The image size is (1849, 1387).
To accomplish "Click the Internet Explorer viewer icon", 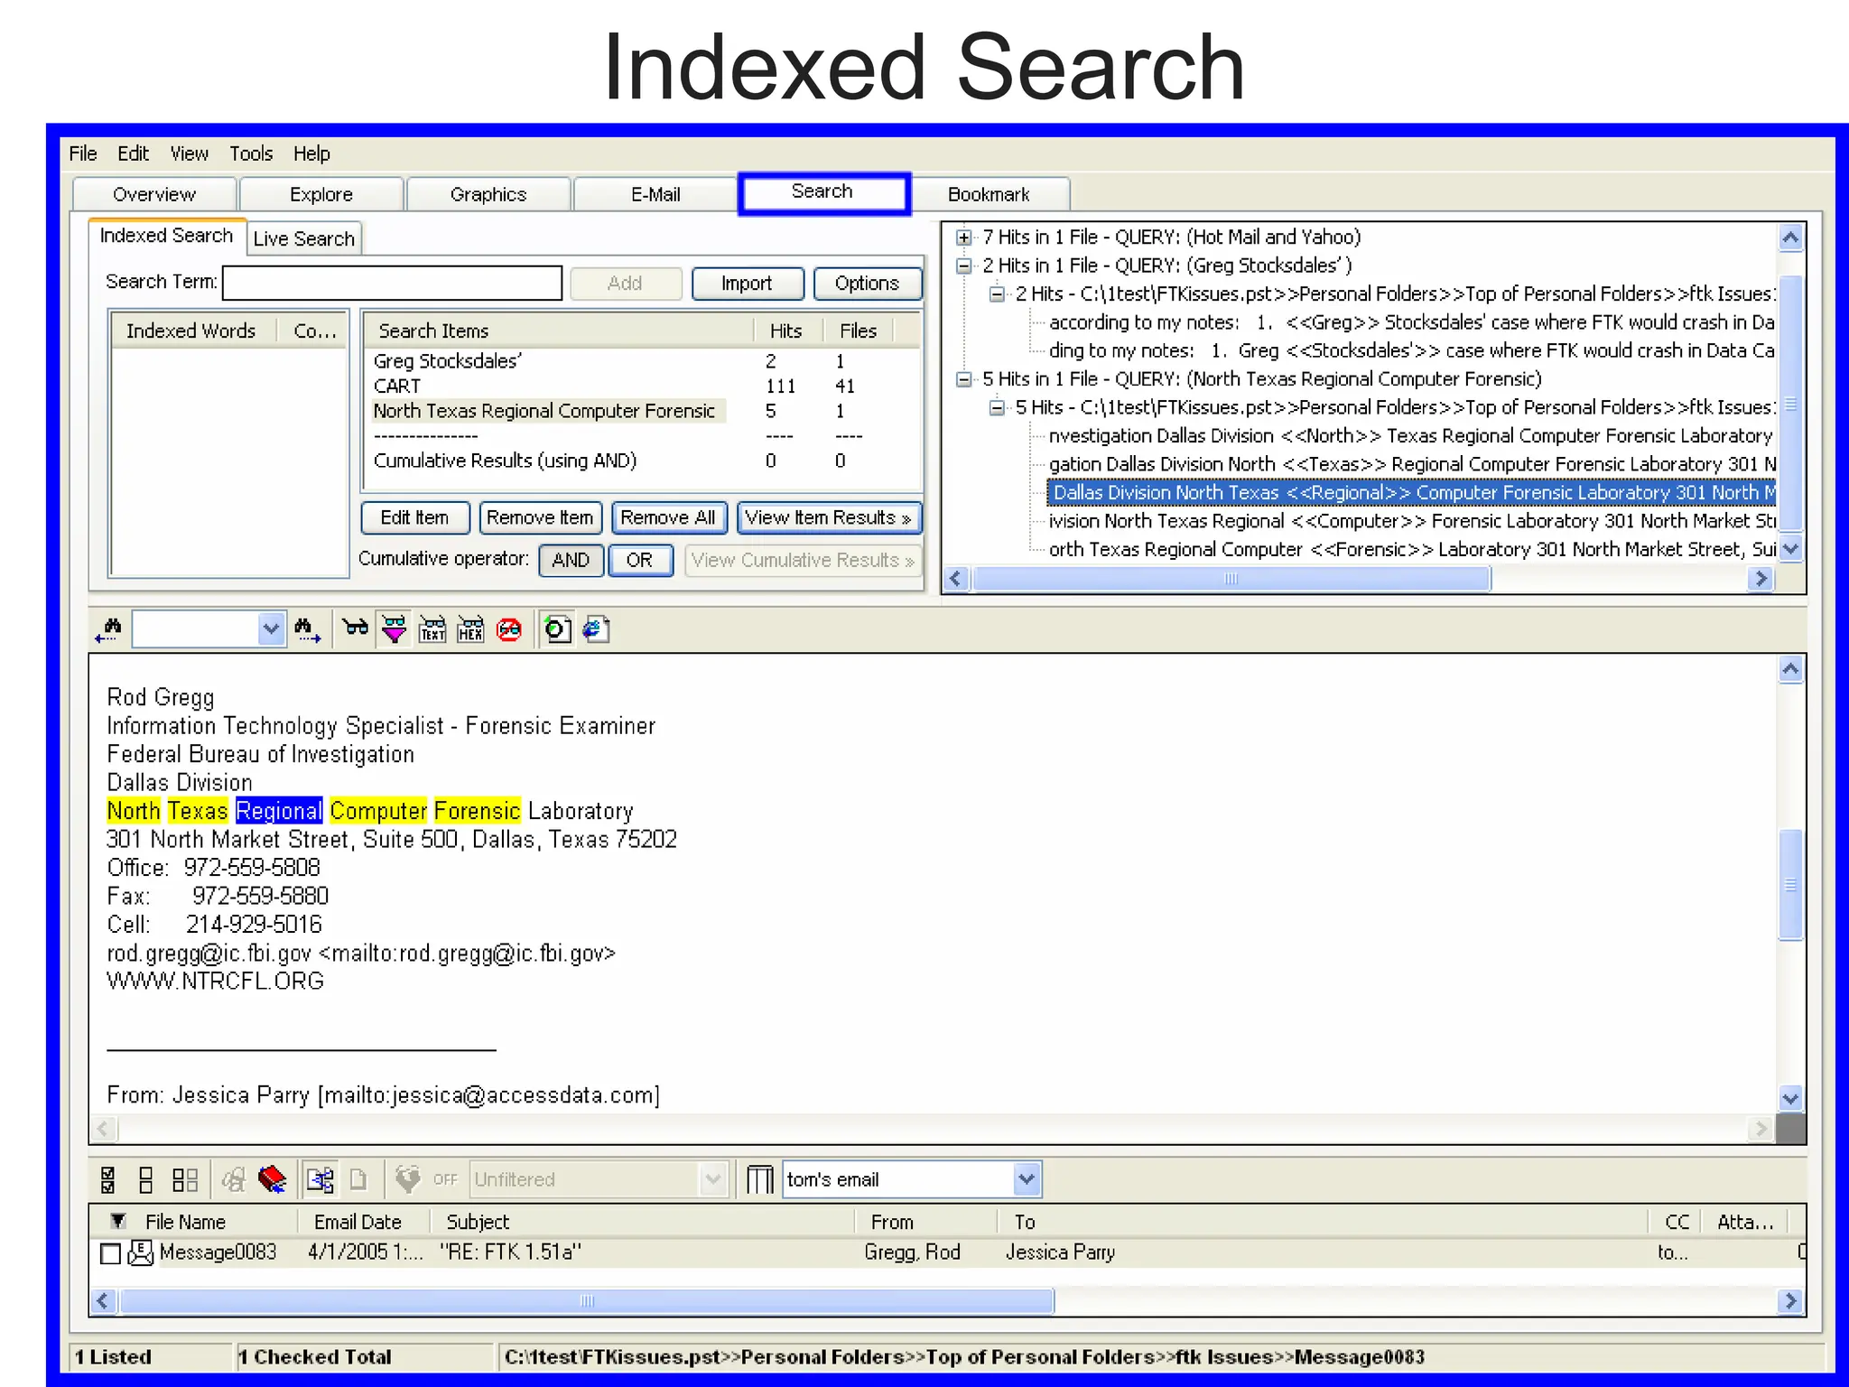I will click(x=596, y=628).
